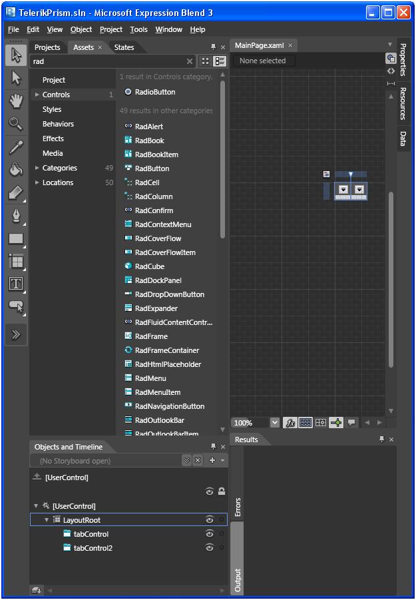This screenshot has height=600, width=416.
Task: Open the Object menu
Action: pos(81,29)
